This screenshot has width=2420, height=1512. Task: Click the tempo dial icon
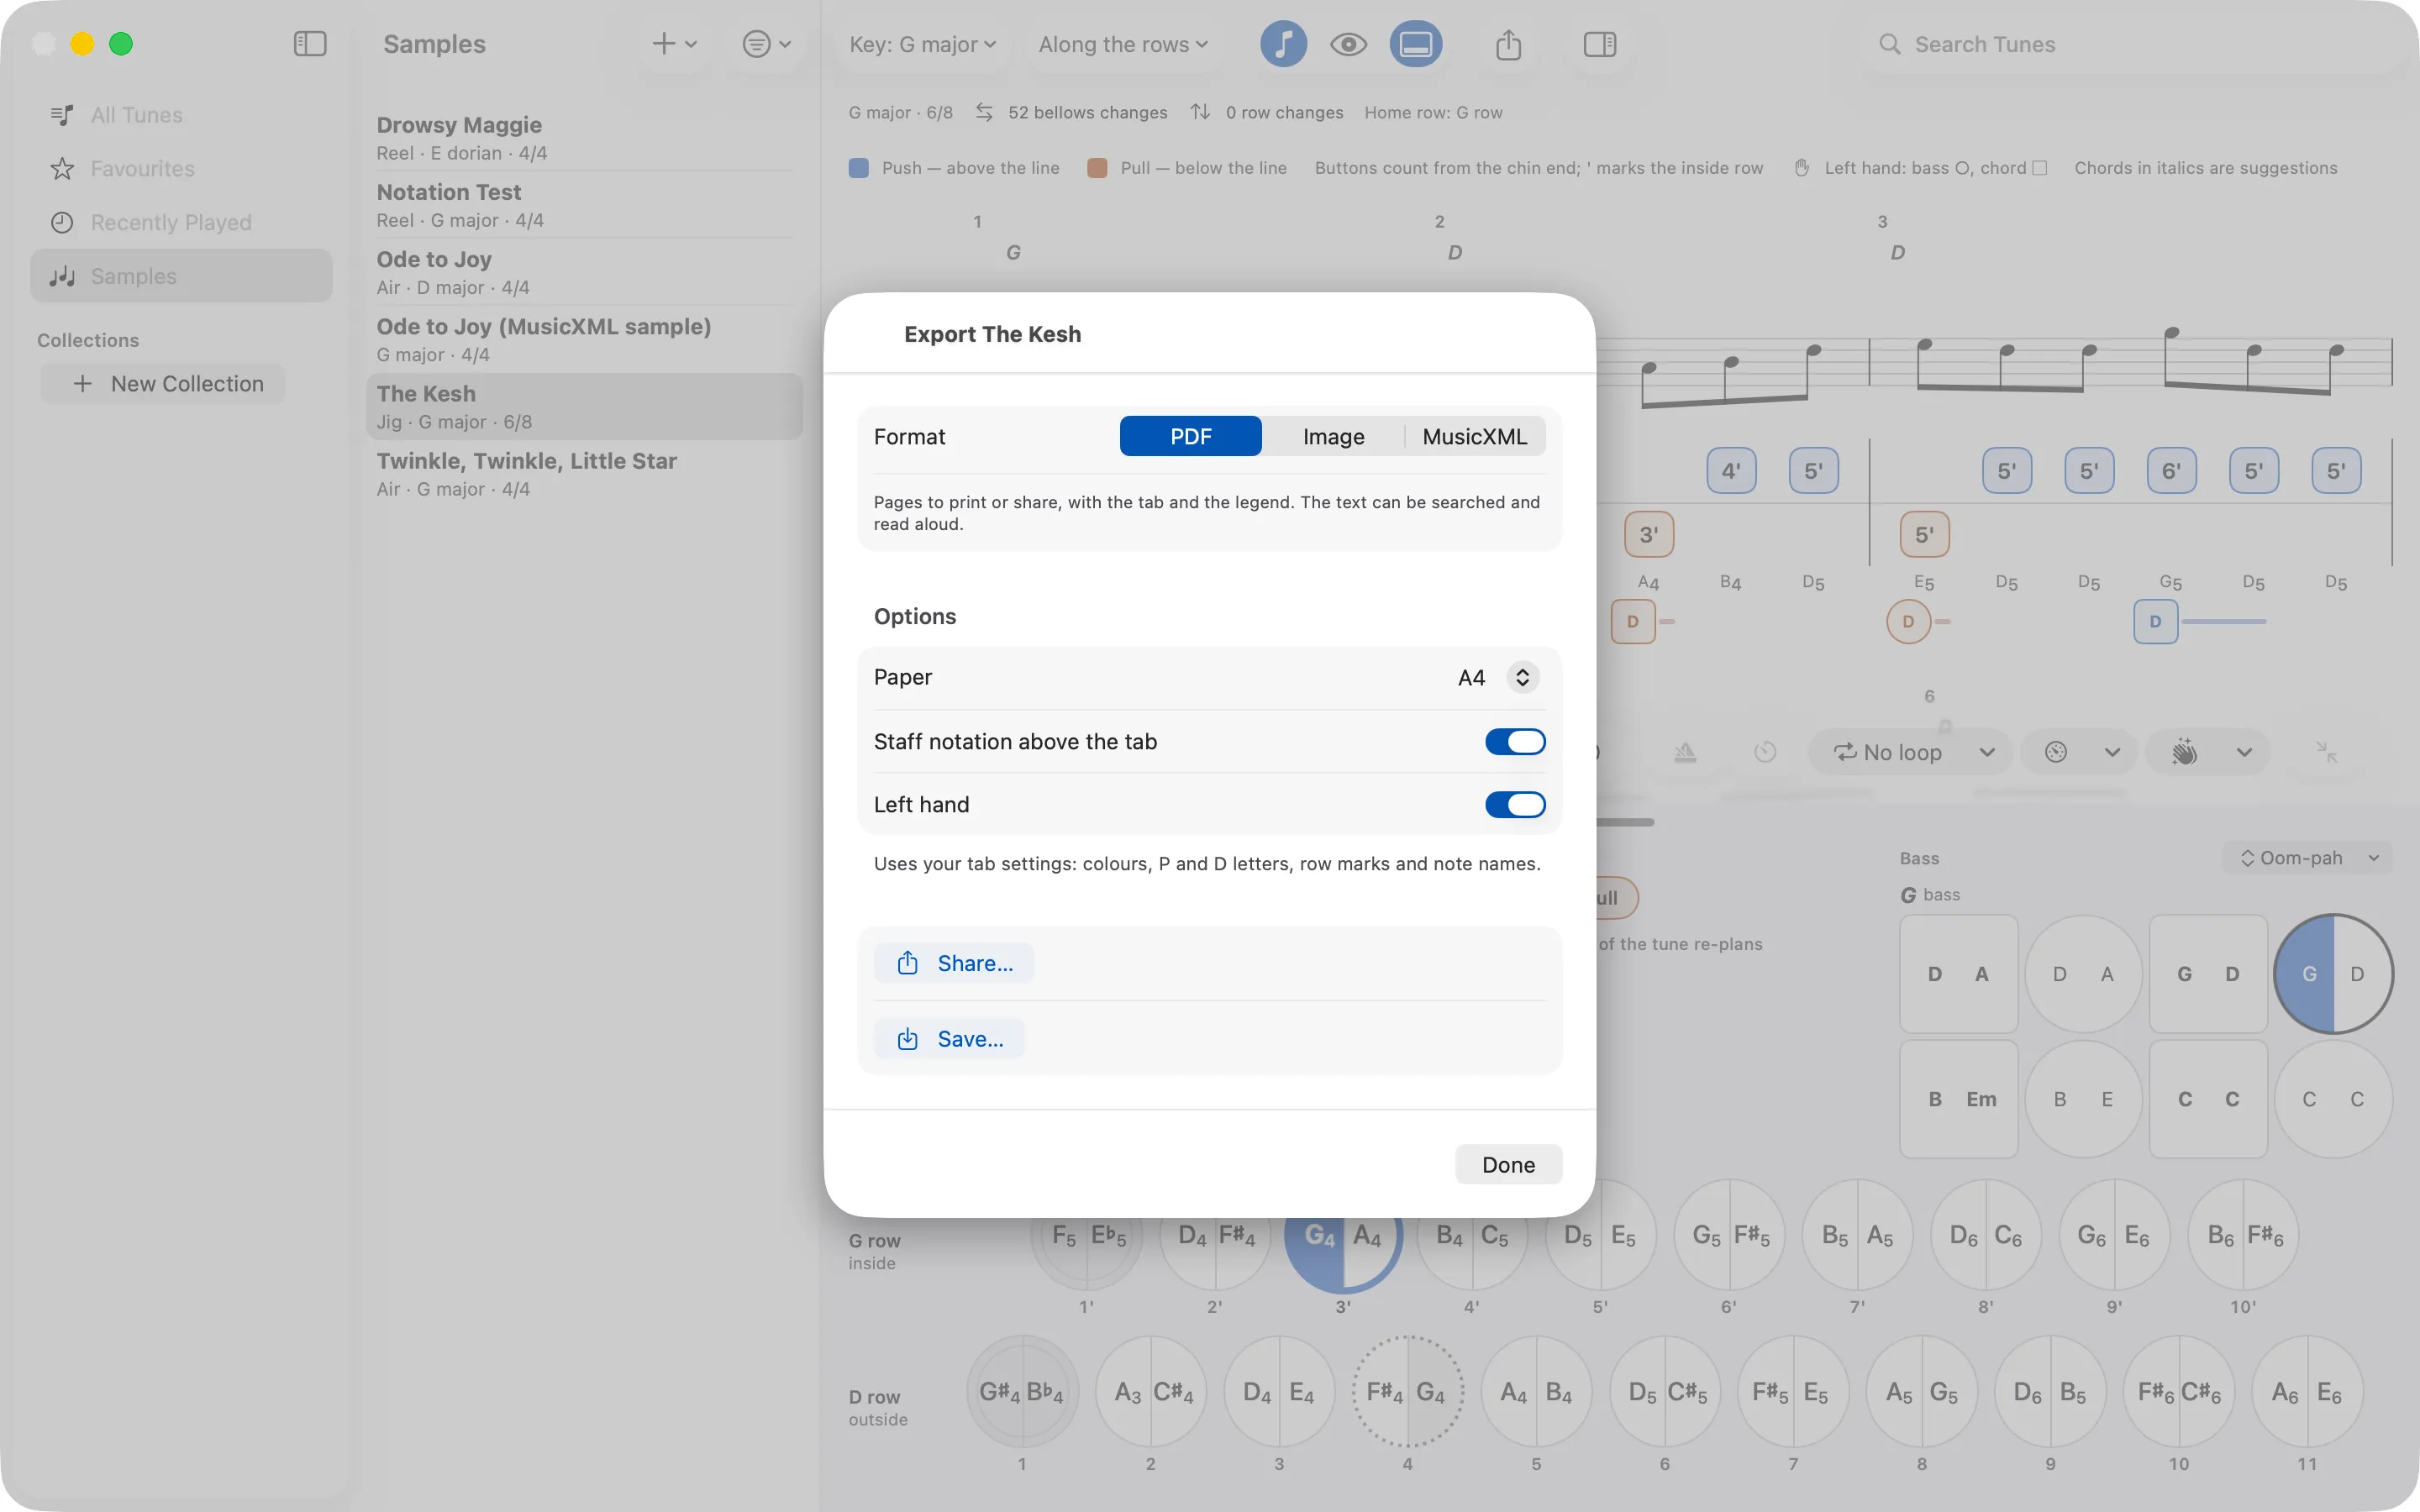click(1765, 752)
